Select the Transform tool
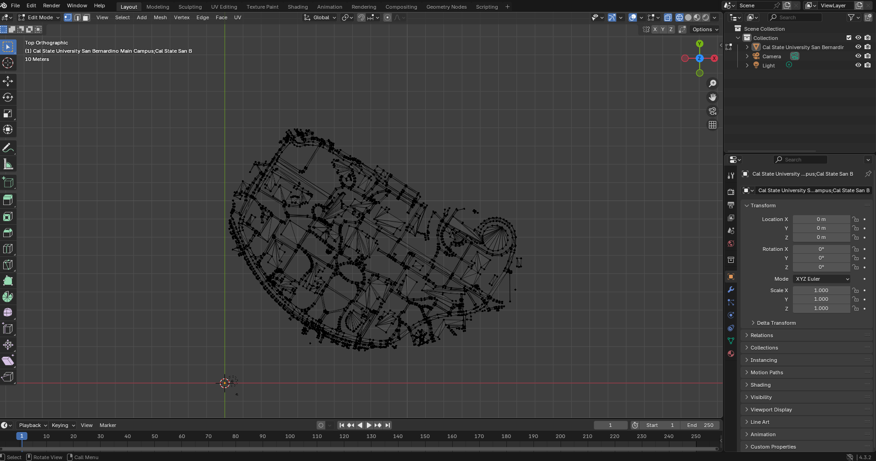This screenshot has height=461, width=876. [x=8, y=129]
